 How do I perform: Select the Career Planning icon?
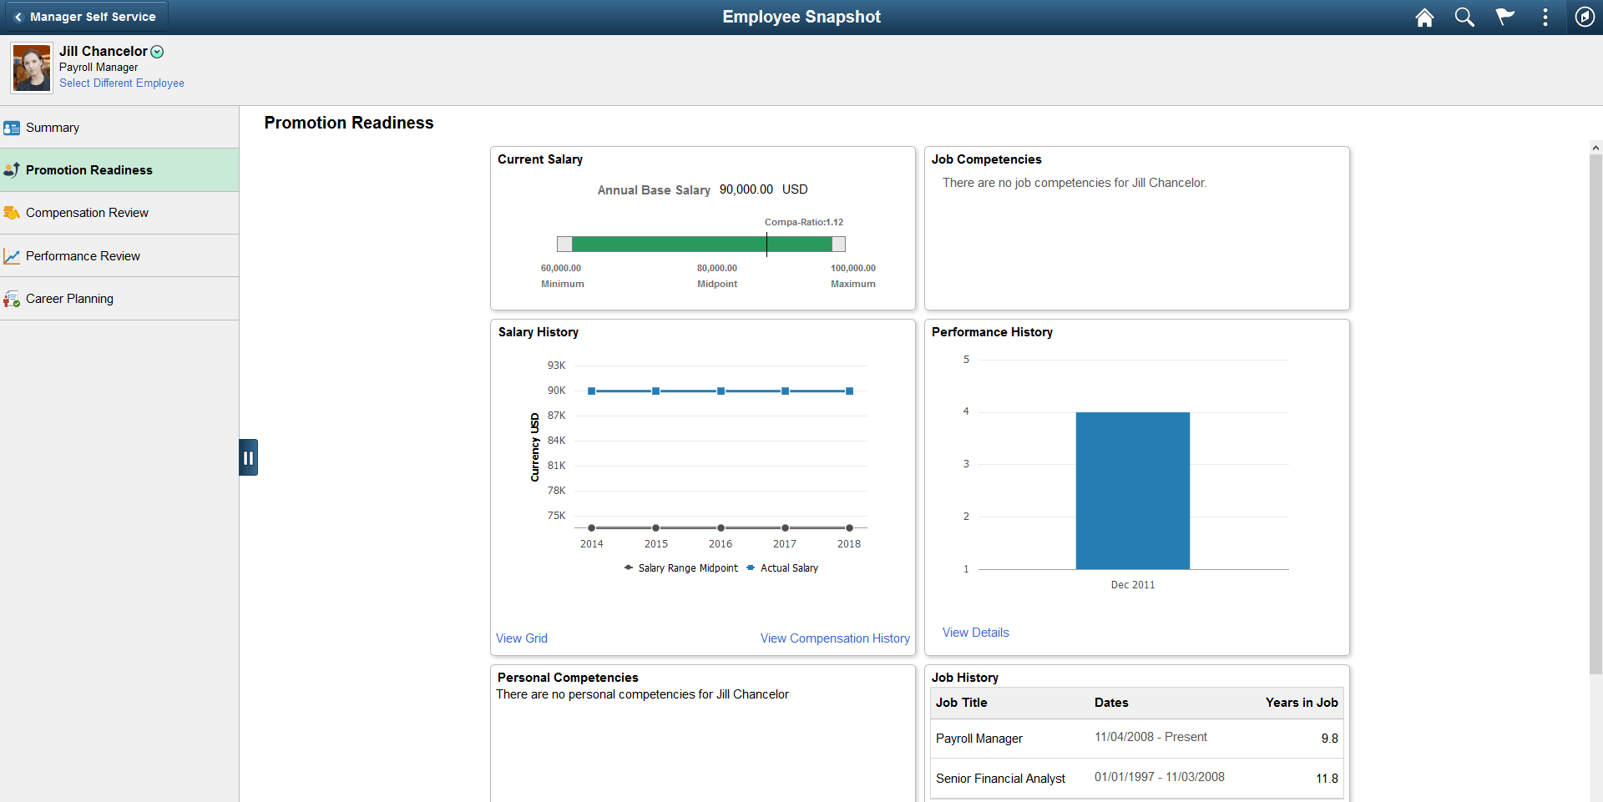point(12,299)
